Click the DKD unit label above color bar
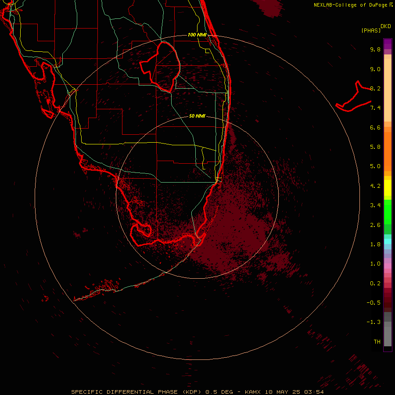This screenshot has width=395, height=395. pos(386,26)
